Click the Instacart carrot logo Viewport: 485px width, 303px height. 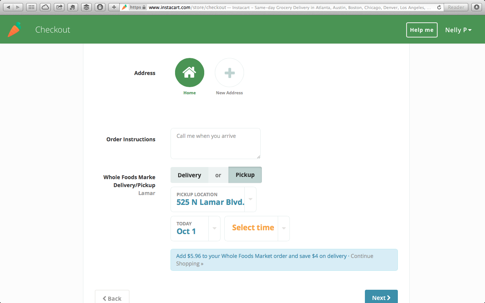[14, 30]
